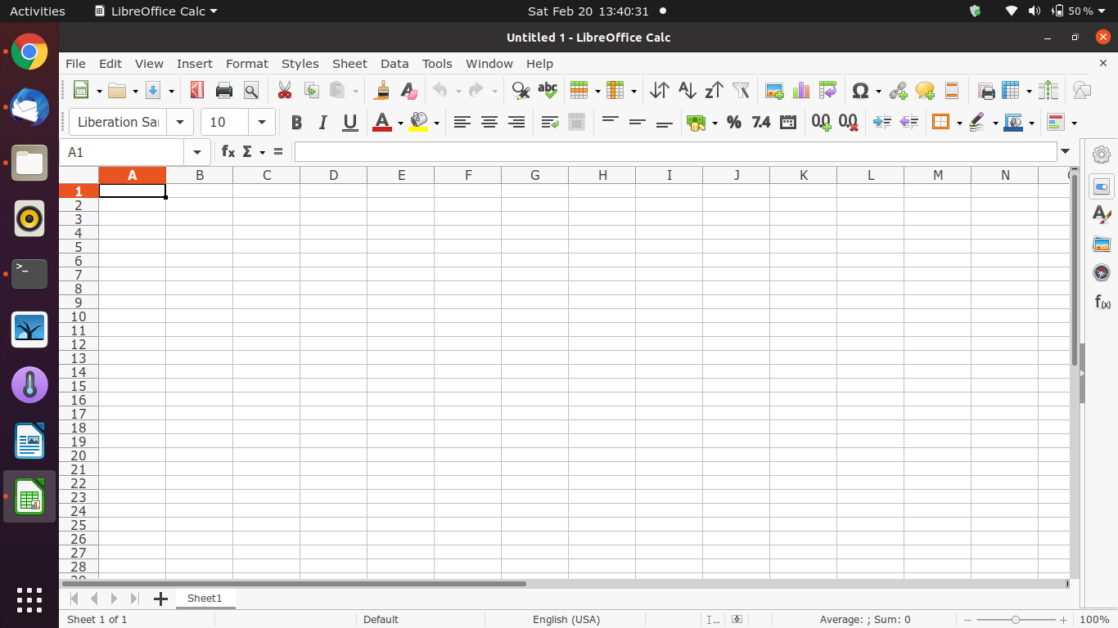Click the AutoFilter funnel icon

pyautogui.click(x=741, y=90)
